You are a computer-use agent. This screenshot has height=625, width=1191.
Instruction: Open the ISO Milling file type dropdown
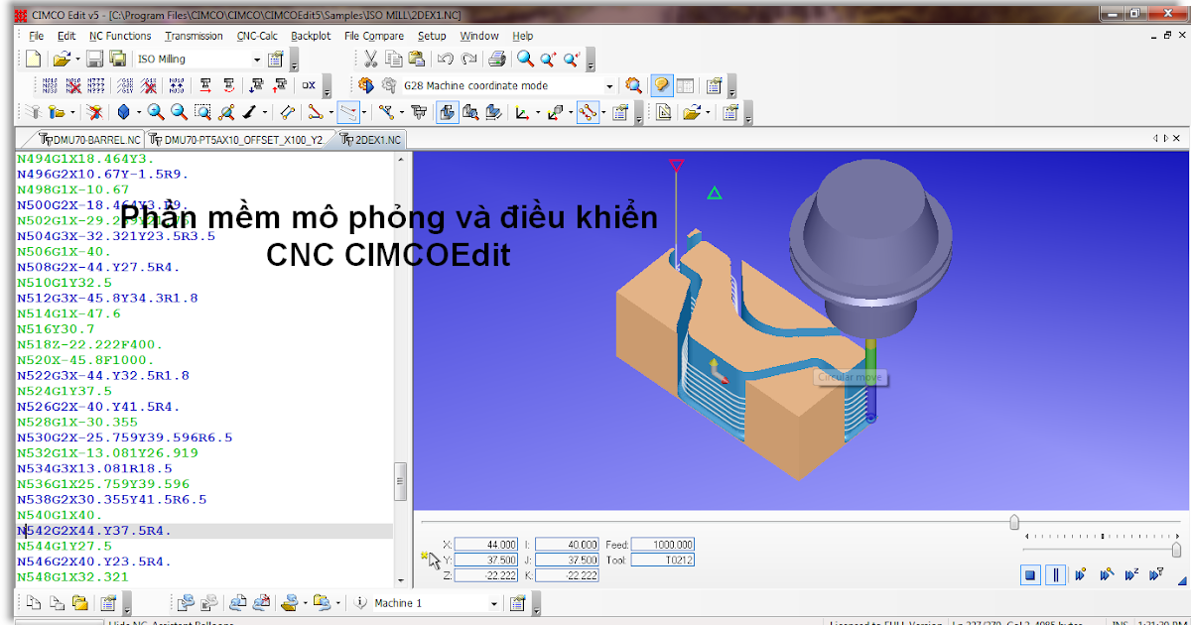255,58
